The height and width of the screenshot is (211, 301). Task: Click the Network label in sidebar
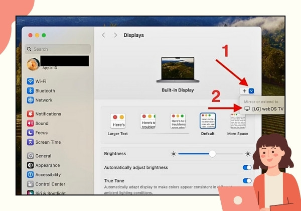point(44,100)
